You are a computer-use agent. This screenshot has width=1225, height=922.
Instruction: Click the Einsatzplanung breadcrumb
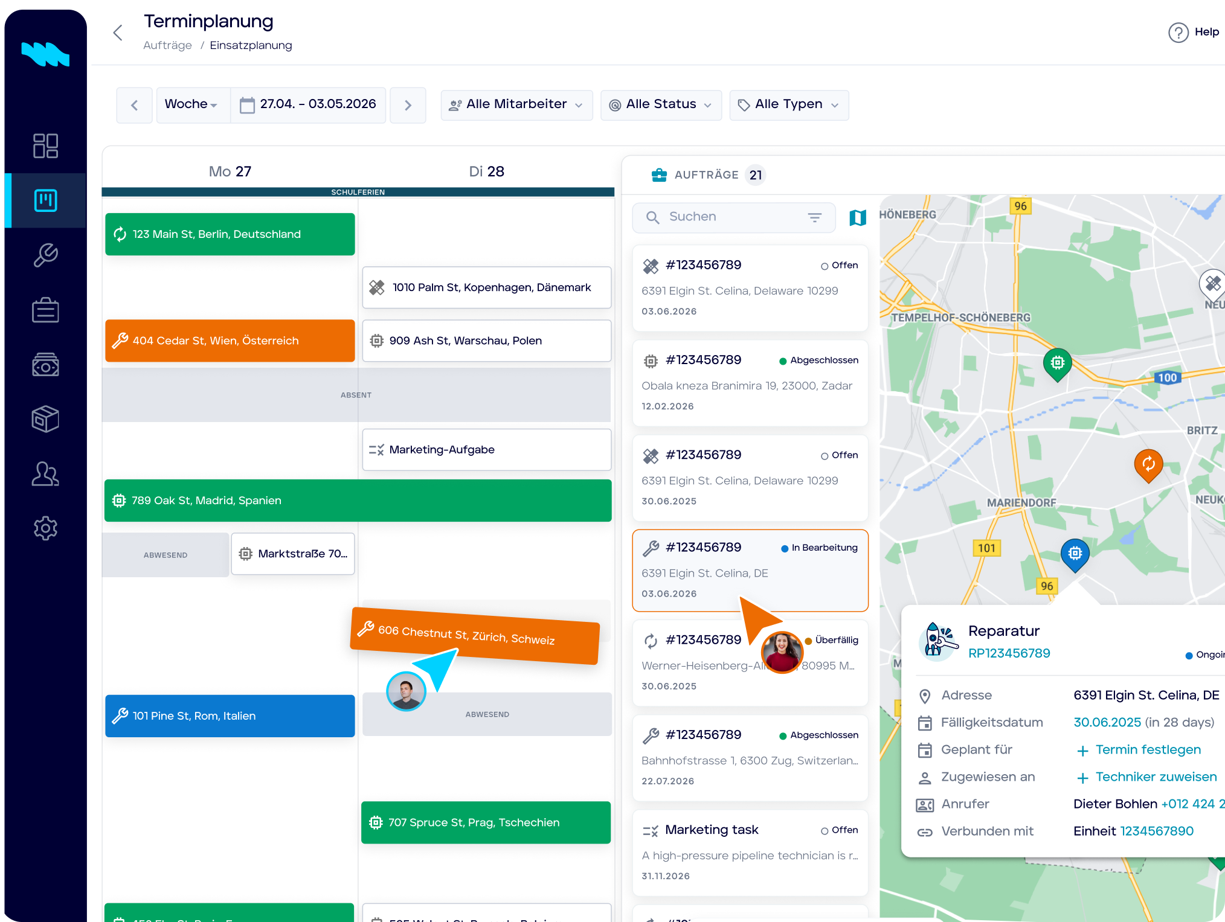[251, 45]
